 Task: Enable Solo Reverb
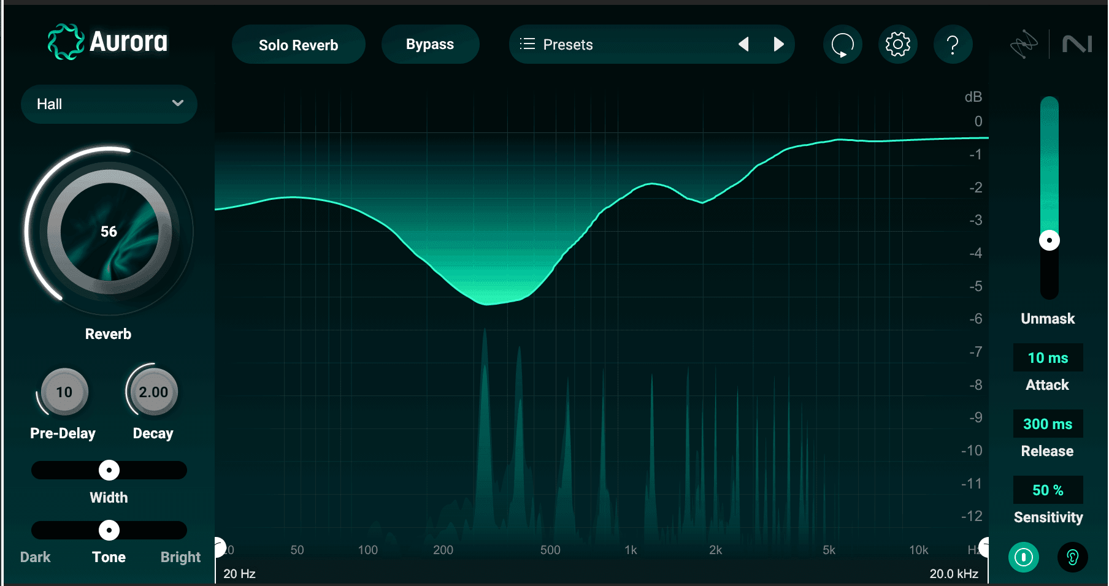coord(299,45)
